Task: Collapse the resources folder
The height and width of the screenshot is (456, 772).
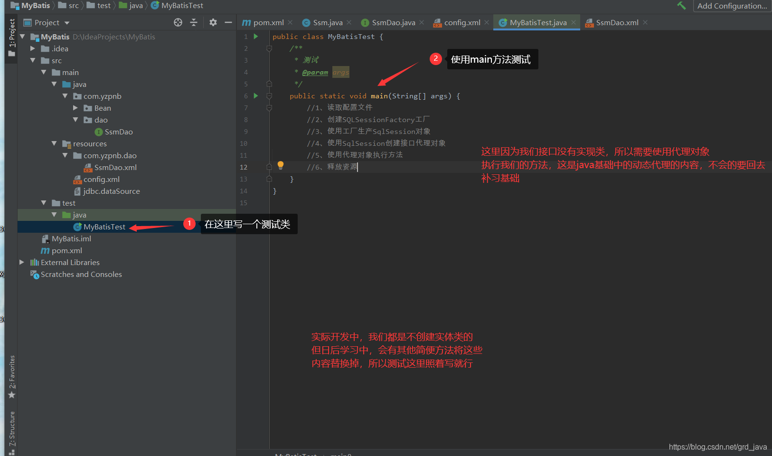Action: pos(54,143)
